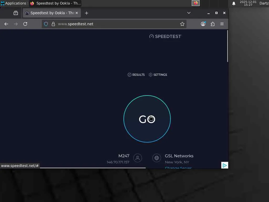Open the Extensions puzzle icon
This screenshot has width=269, height=202.
coord(213,24)
